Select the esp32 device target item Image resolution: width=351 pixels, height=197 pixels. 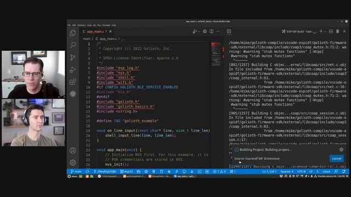point(127,171)
